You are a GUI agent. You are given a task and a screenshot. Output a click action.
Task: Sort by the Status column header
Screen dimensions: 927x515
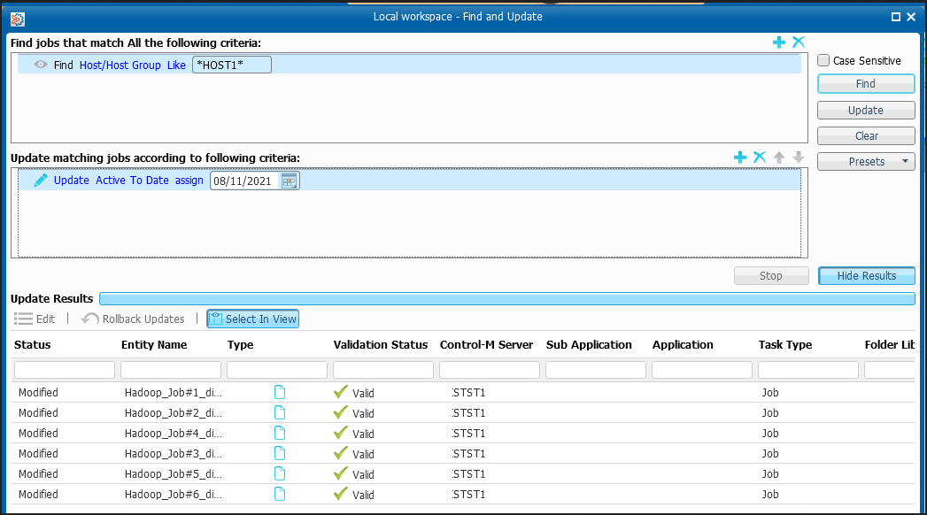tap(33, 345)
